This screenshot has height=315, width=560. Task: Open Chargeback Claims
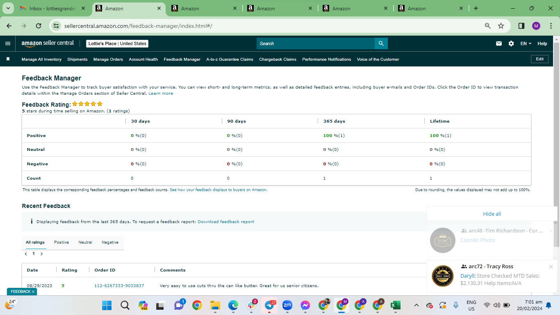(x=278, y=59)
